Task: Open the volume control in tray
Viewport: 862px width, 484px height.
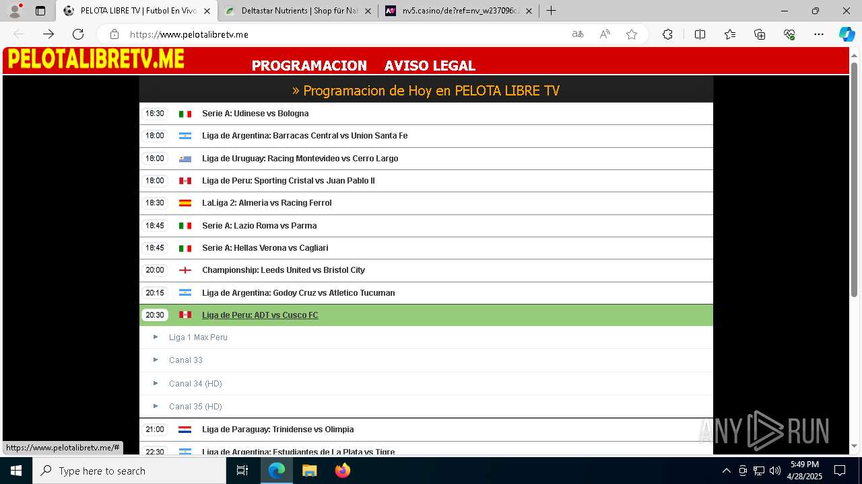Action: (775, 471)
